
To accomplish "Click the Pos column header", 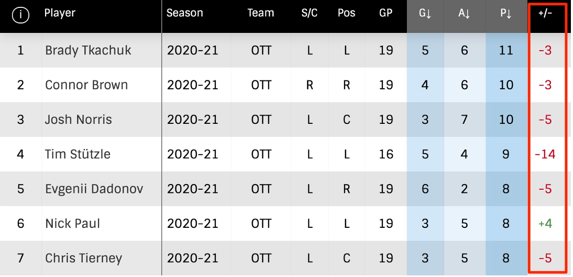I will click(x=346, y=14).
